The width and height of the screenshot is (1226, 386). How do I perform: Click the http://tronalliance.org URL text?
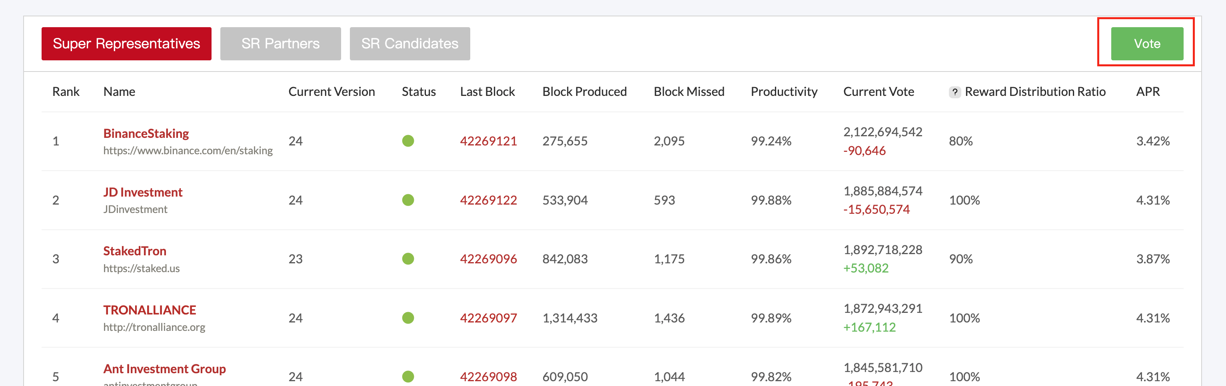tap(154, 328)
